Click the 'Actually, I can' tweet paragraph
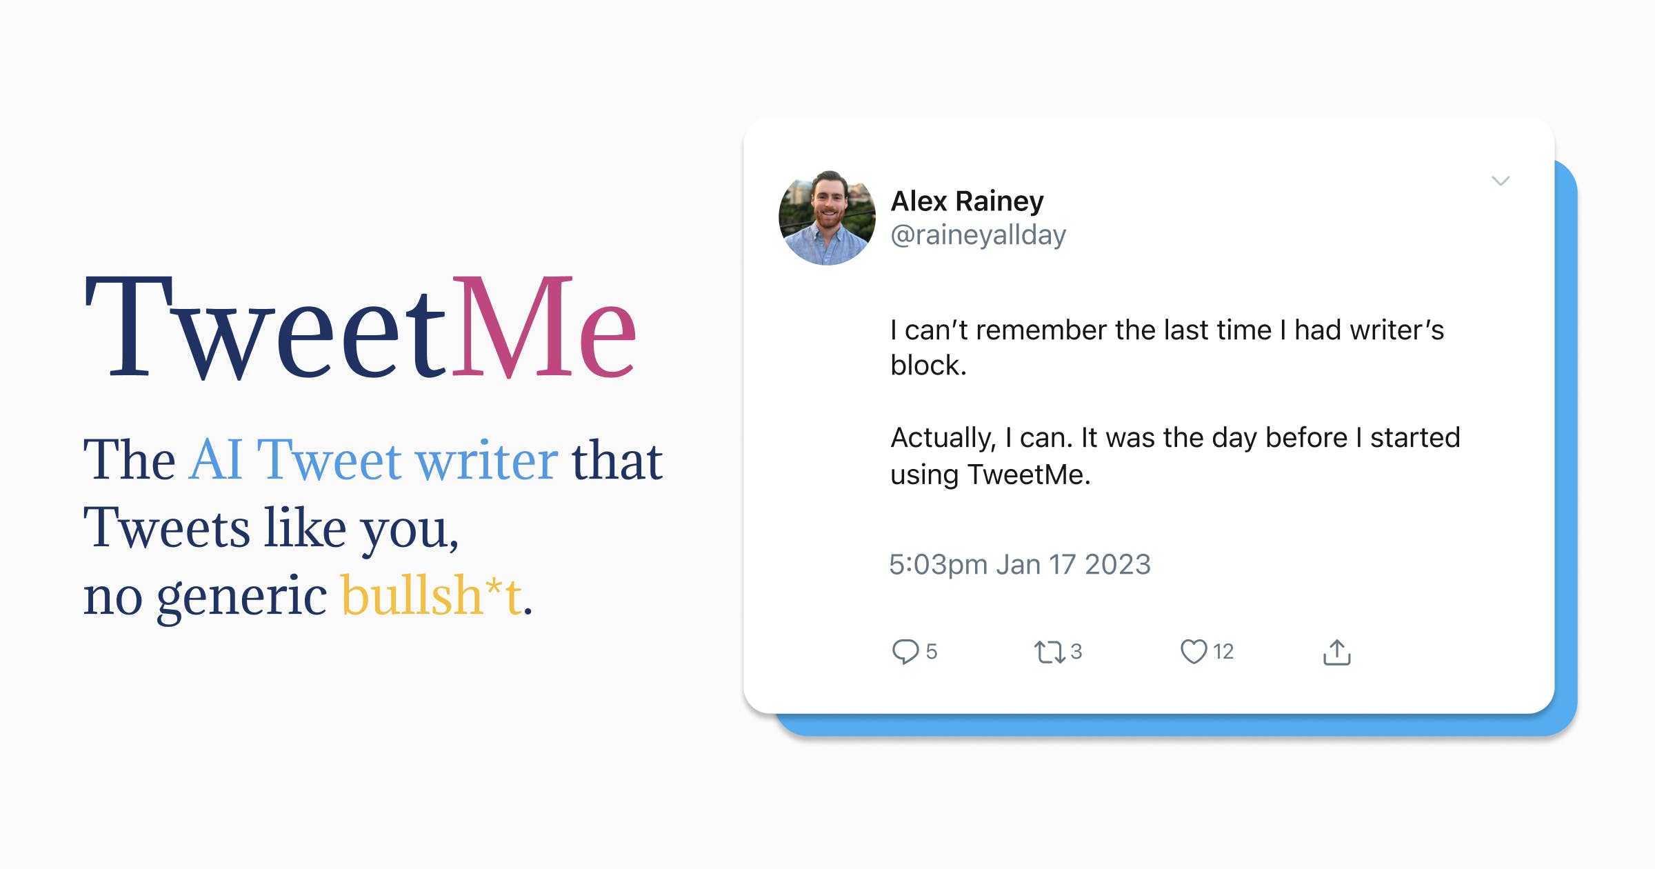This screenshot has height=869, width=1655. (1174, 456)
